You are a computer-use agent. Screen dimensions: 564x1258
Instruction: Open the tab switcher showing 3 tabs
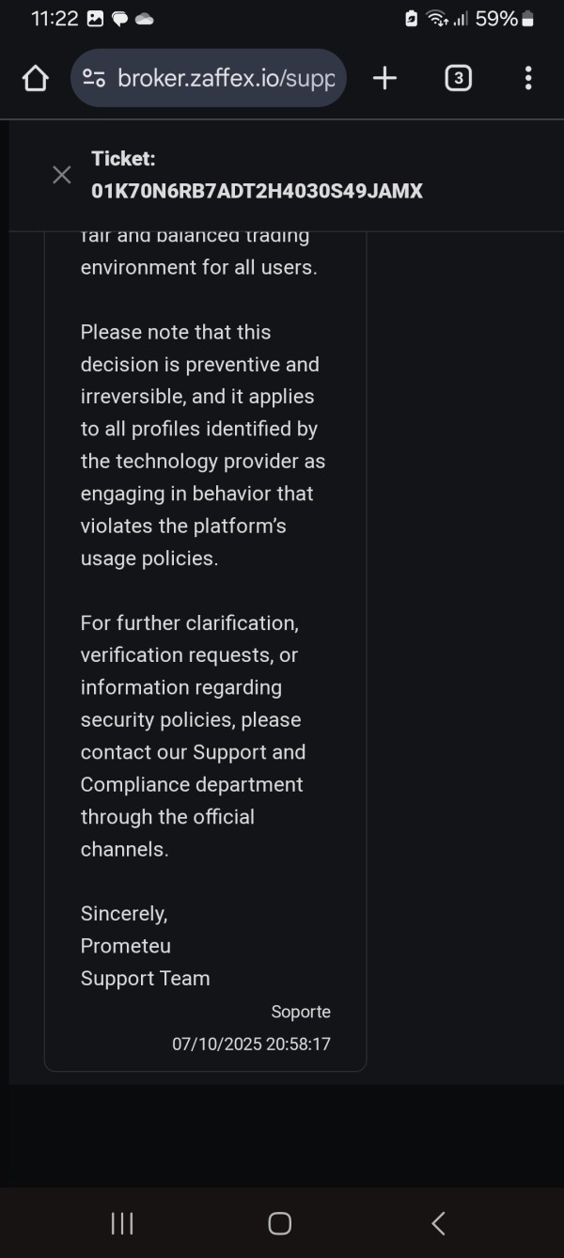458,78
